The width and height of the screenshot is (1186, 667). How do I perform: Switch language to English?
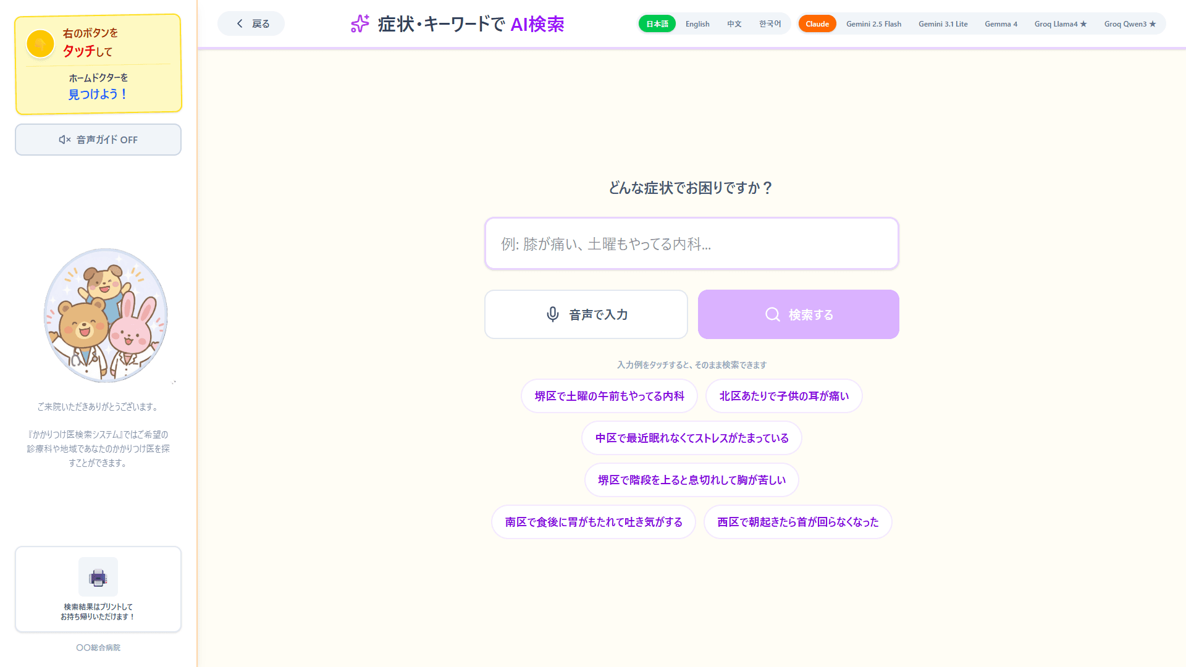point(697,23)
